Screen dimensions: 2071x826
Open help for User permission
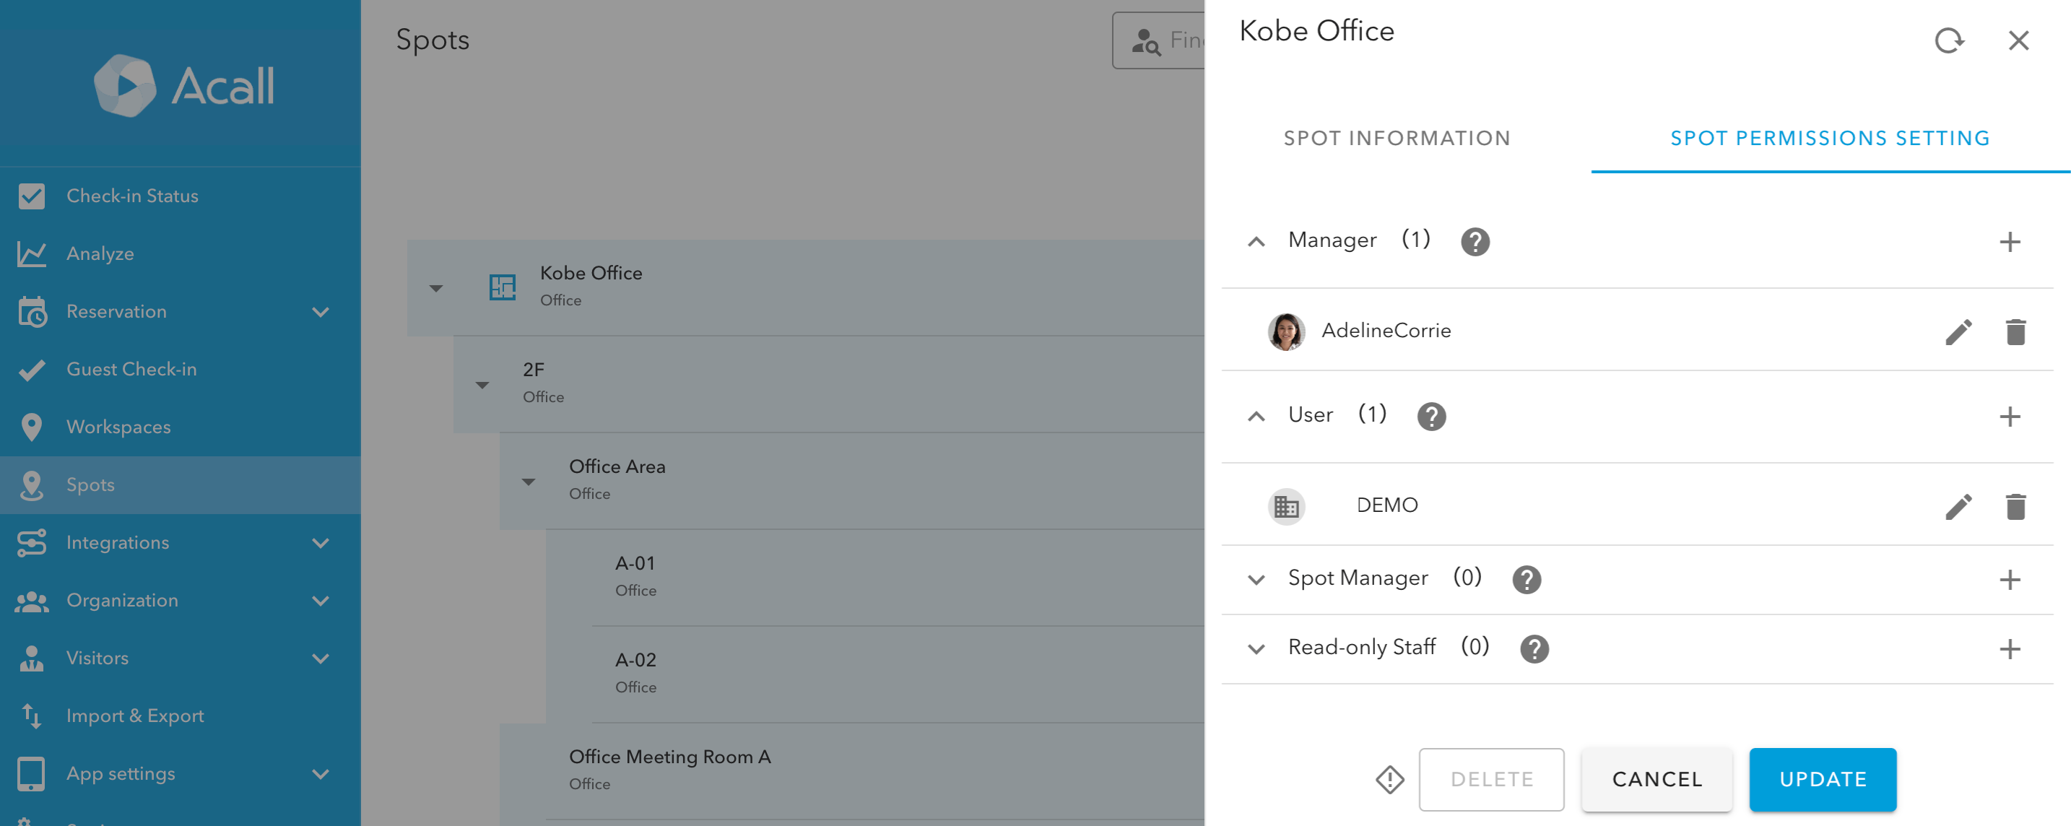tap(1431, 416)
